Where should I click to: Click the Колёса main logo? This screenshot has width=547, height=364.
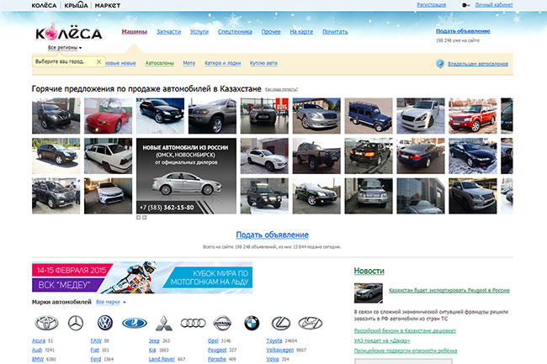[x=69, y=33]
